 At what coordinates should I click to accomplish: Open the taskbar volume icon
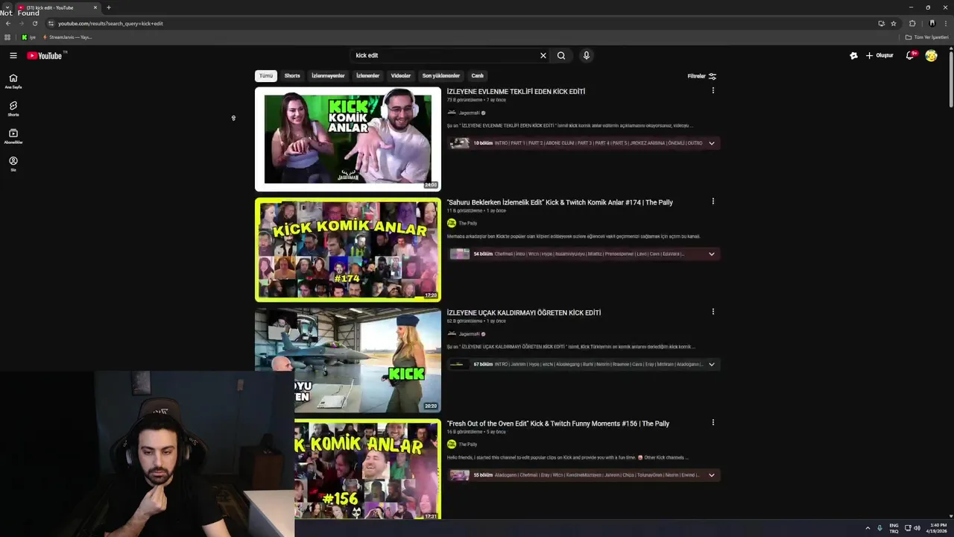click(x=917, y=528)
